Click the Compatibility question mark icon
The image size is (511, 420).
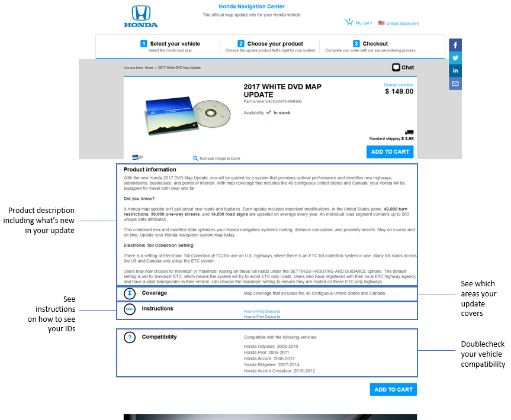130,337
